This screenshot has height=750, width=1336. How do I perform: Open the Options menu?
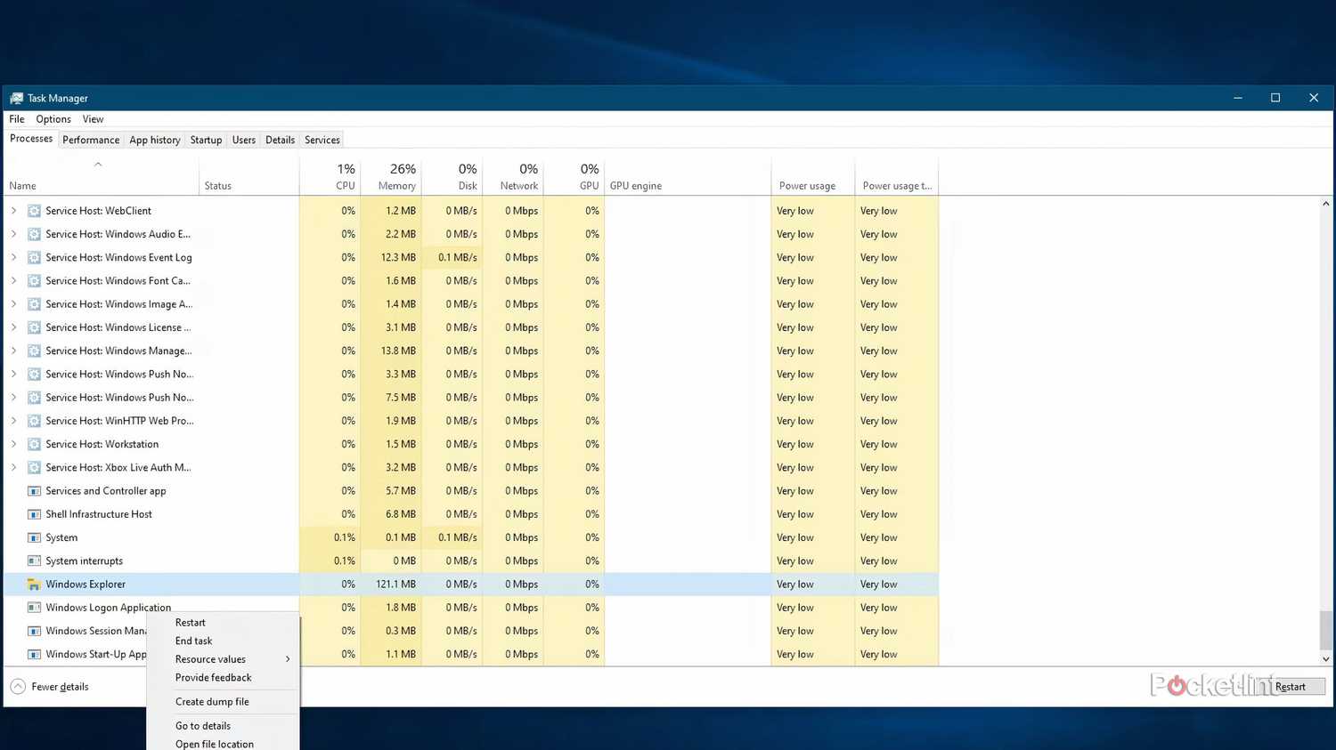pyautogui.click(x=53, y=118)
